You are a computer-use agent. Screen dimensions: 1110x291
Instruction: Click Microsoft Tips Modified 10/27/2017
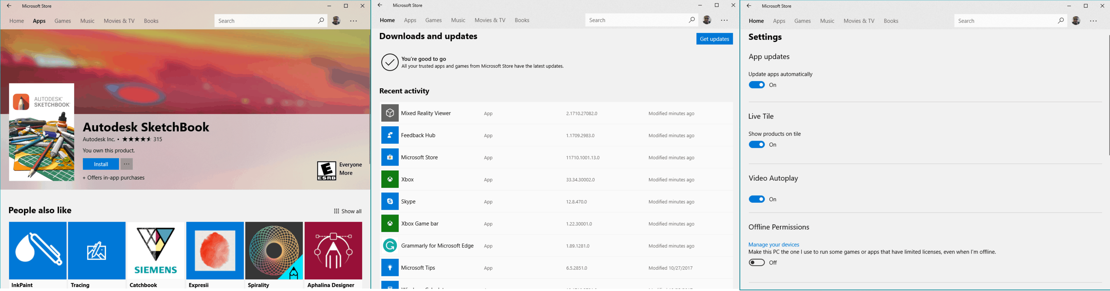click(x=670, y=268)
